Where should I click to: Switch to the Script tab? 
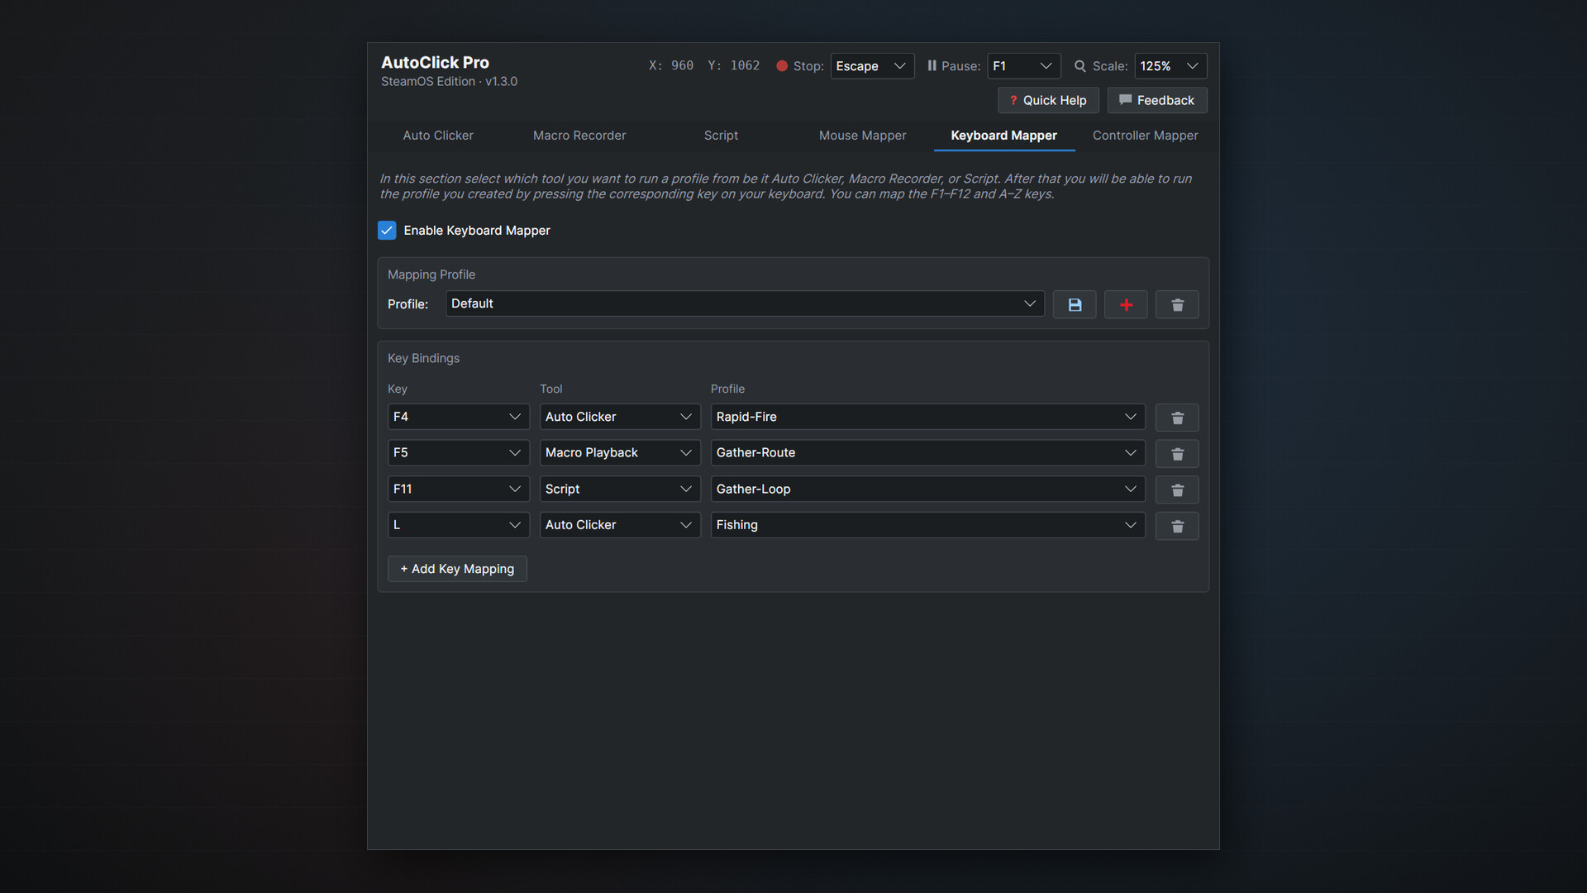tap(721, 136)
